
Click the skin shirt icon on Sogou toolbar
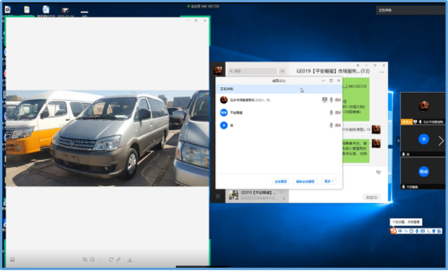coord(434,231)
